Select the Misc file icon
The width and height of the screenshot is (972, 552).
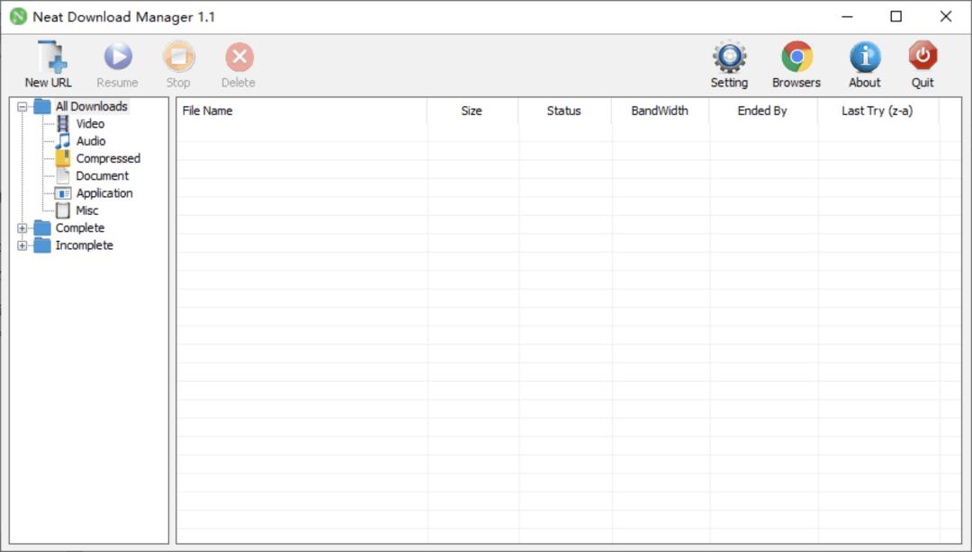[x=63, y=210]
